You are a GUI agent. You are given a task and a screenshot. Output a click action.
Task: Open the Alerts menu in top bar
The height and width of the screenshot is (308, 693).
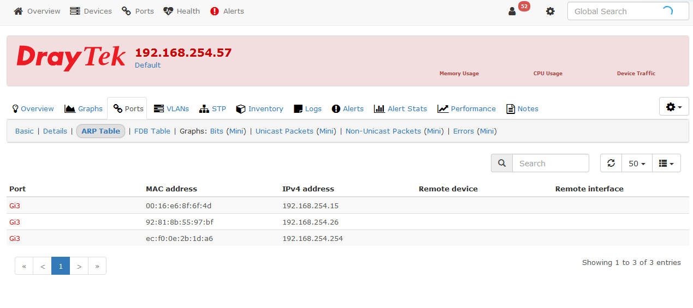[x=227, y=11]
